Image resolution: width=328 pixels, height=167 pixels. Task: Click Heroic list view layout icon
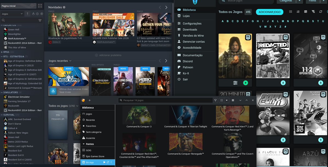click(x=291, y=12)
